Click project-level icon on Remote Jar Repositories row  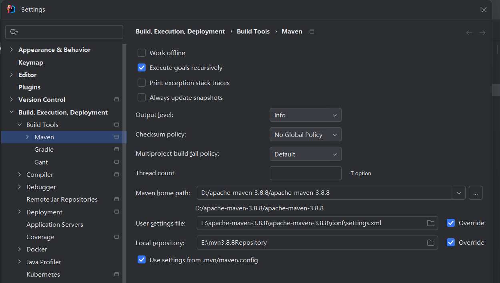[x=116, y=199]
